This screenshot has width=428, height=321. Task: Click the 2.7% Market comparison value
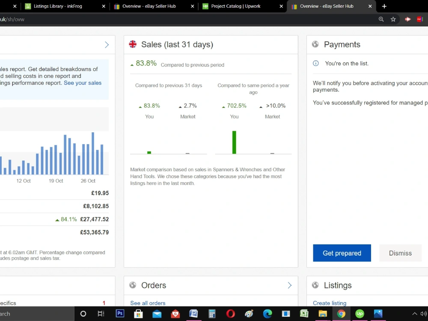coord(190,106)
